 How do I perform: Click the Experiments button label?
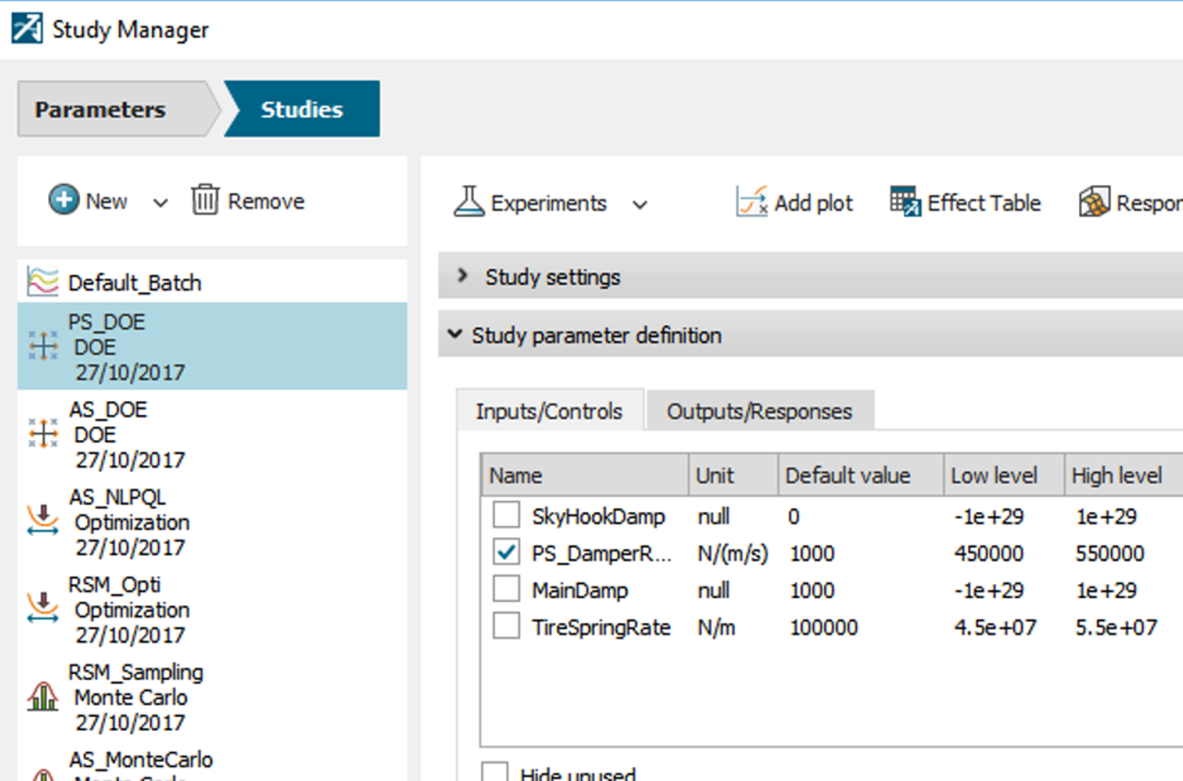point(549,203)
